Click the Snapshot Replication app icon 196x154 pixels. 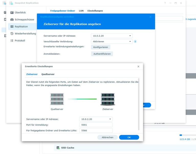coord(11,3)
